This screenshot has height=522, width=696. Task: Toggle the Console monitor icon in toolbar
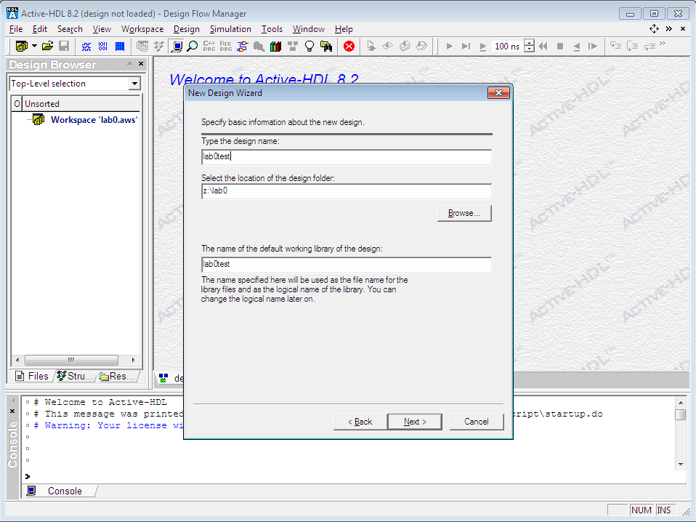pos(177,47)
